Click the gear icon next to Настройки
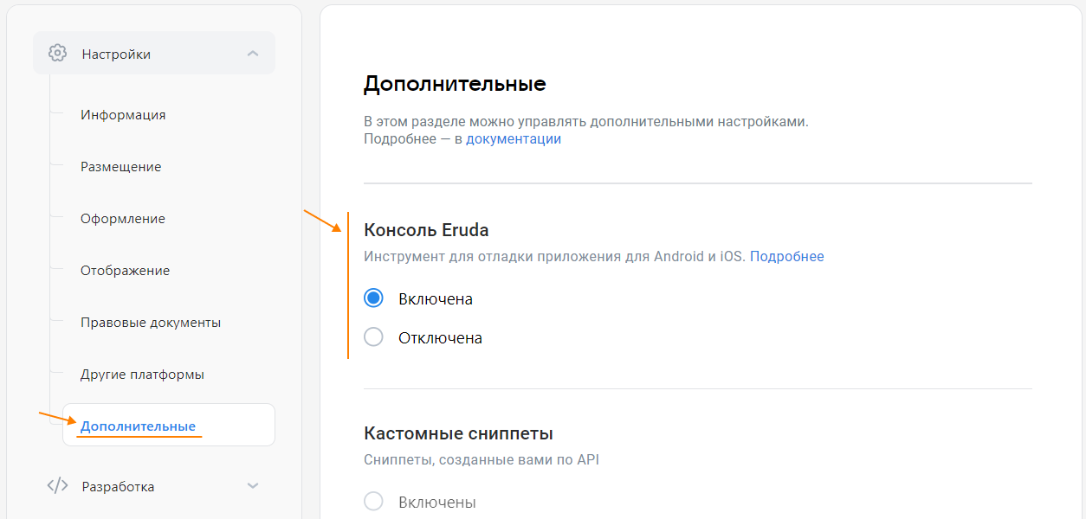The height and width of the screenshot is (519, 1086). click(57, 53)
